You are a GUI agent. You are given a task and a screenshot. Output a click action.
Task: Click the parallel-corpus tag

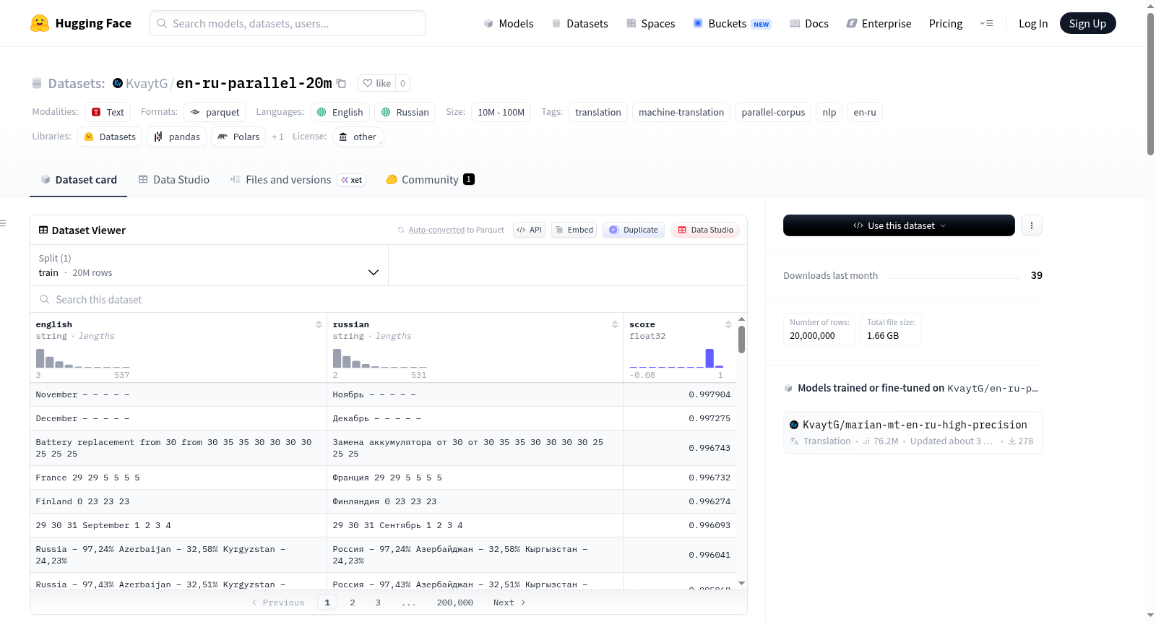[x=773, y=112]
